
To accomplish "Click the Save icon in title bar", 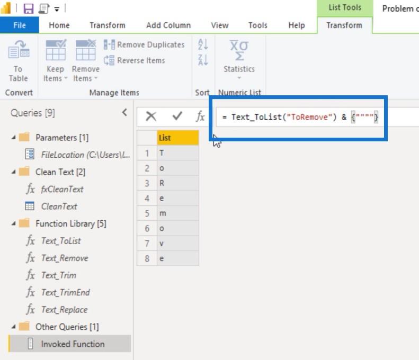I will 28,8.
